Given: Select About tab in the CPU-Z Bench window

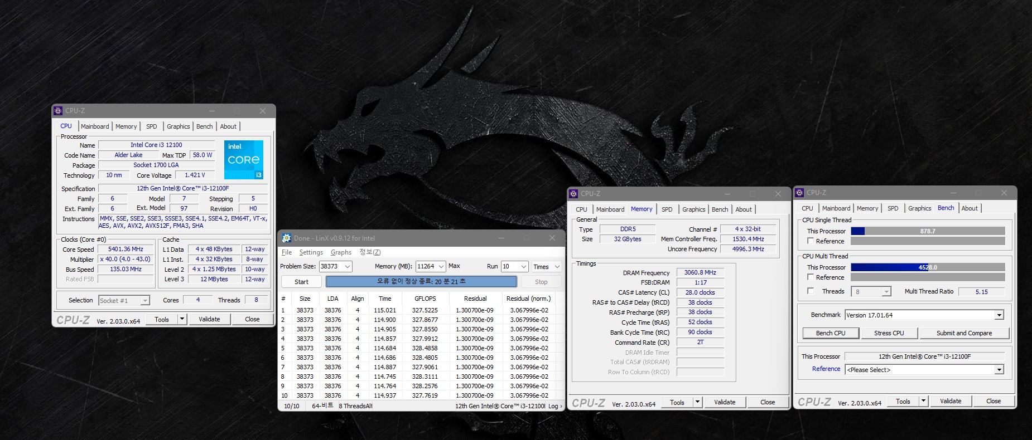Looking at the screenshot, I should (x=970, y=208).
